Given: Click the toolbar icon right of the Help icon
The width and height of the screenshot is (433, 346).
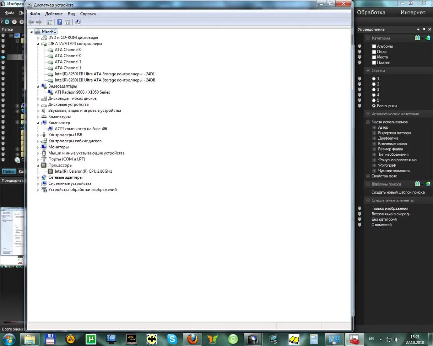Looking at the screenshot, I should tap(67, 22).
